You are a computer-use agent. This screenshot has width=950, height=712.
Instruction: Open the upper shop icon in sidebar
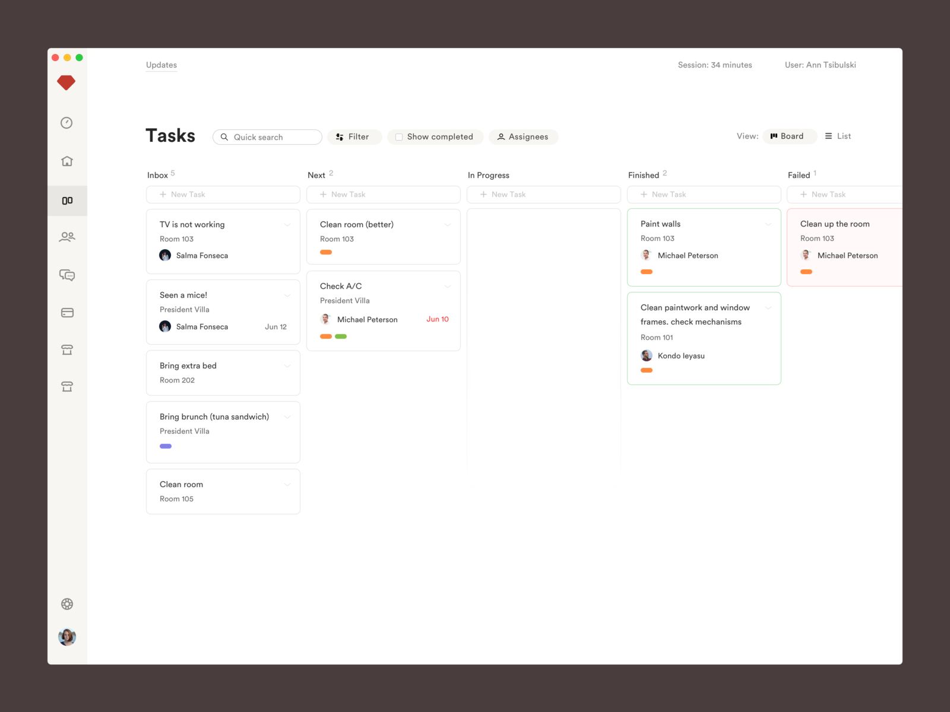(67, 350)
